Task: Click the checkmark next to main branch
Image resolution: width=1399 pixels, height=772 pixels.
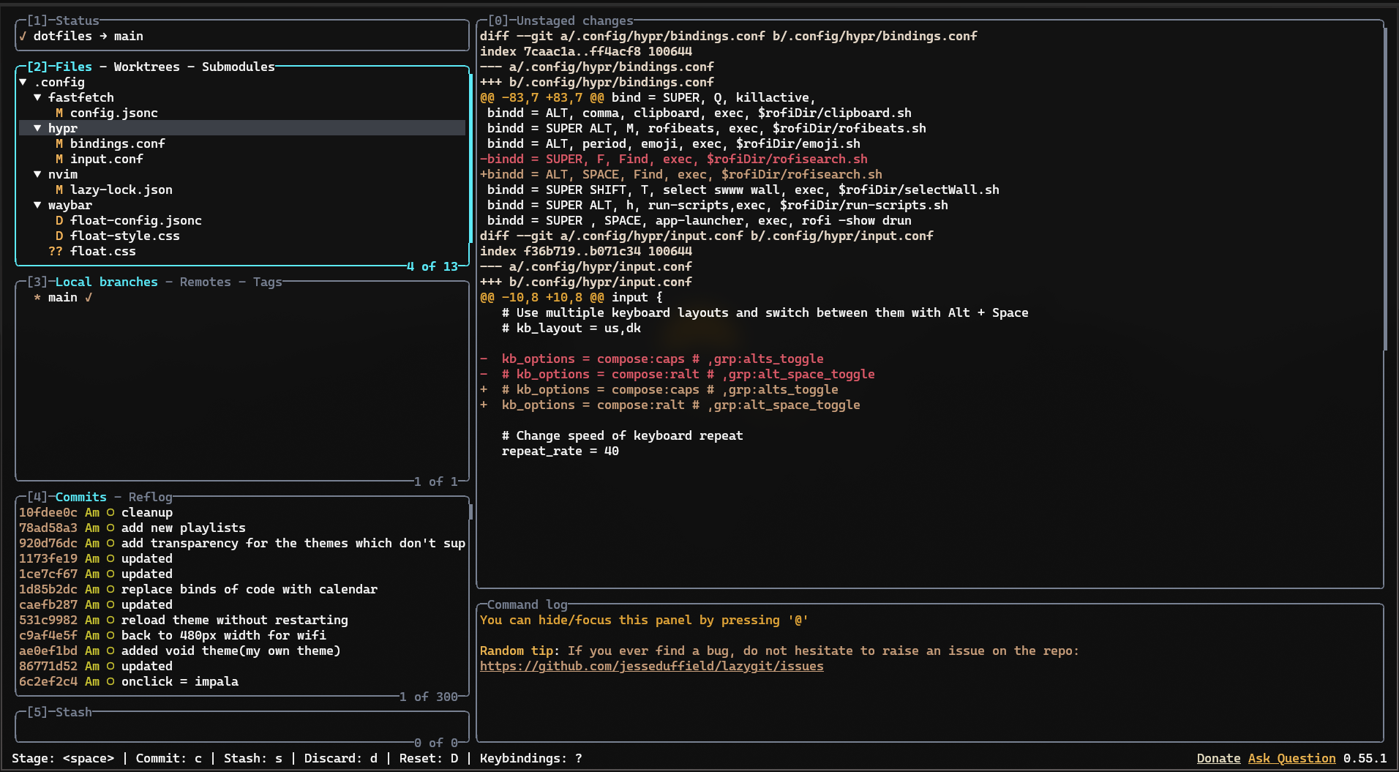Action: coord(89,297)
